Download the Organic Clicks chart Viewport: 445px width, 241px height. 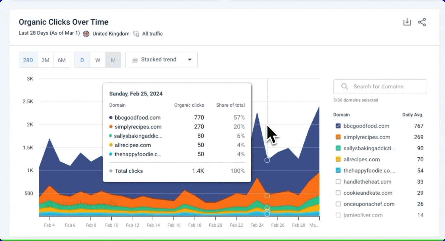407,22
